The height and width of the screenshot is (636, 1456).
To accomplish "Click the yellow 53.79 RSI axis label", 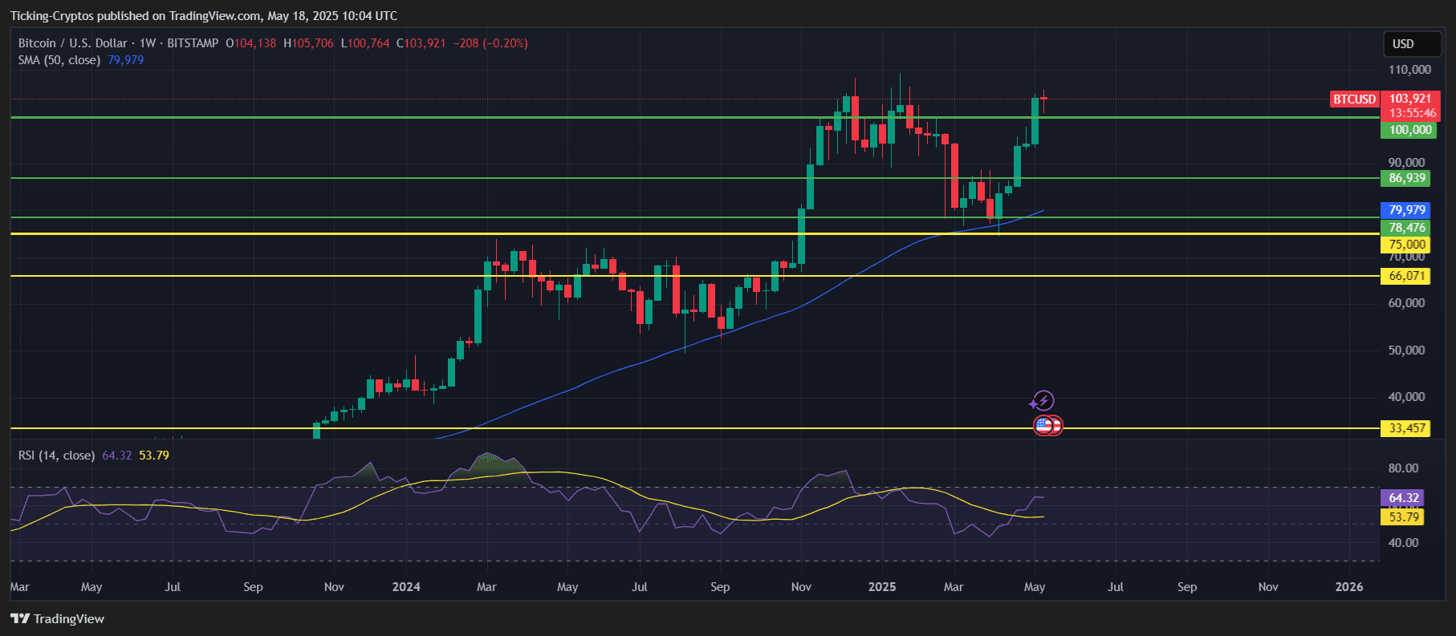I will coord(1403,517).
